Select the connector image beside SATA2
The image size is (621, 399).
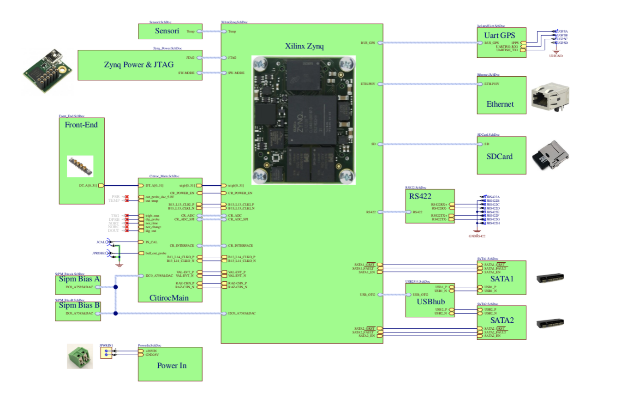point(551,323)
